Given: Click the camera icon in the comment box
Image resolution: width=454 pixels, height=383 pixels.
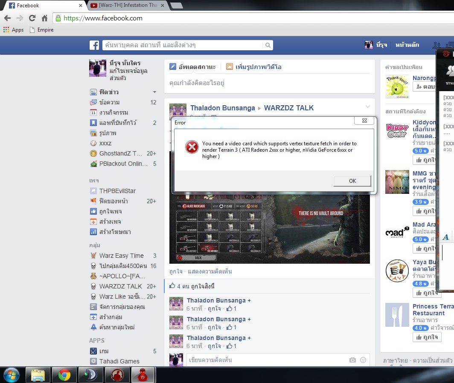Looking at the screenshot, I should click(352, 360).
